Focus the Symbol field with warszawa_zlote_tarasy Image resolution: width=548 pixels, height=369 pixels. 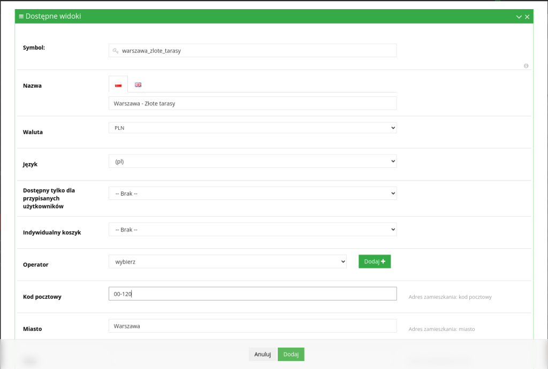[257, 51]
